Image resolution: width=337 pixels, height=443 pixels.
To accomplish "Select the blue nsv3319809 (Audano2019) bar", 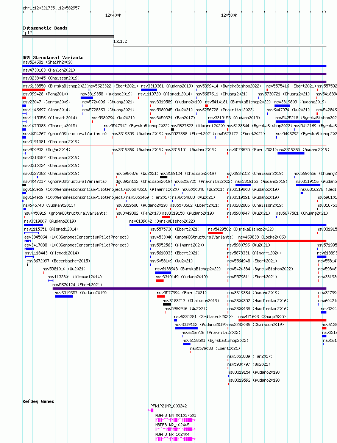I will 282,106.
